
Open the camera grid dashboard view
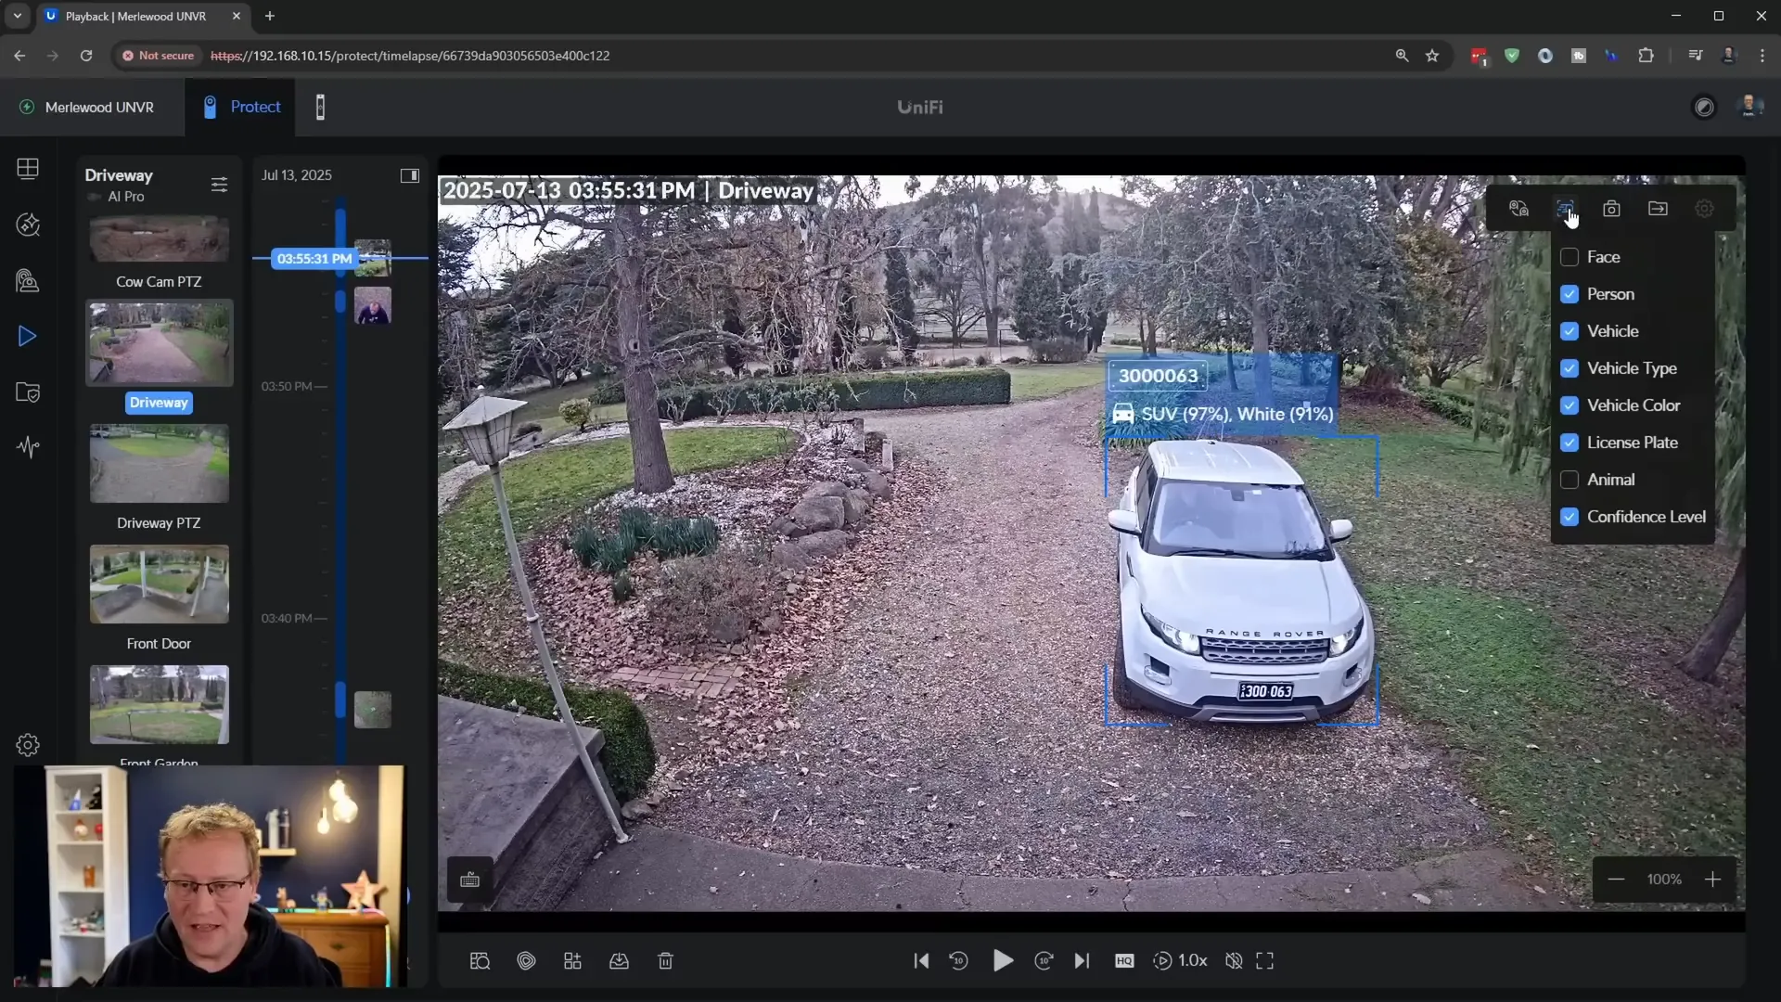tap(28, 168)
